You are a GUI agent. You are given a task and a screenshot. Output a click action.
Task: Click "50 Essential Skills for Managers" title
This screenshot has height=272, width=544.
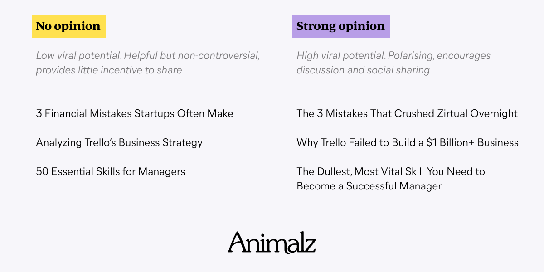click(111, 171)
